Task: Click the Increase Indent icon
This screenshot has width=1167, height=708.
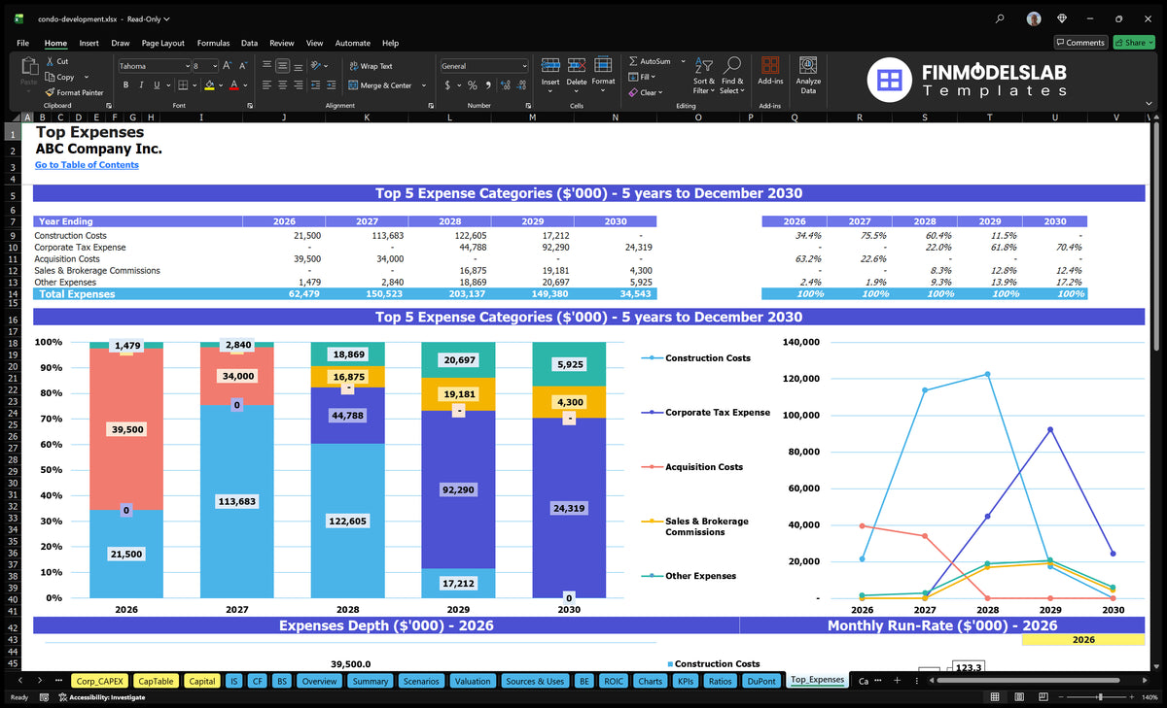Action: pos(331,85)
